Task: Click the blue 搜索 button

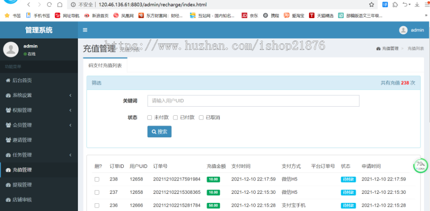Action: pos(159,131)
